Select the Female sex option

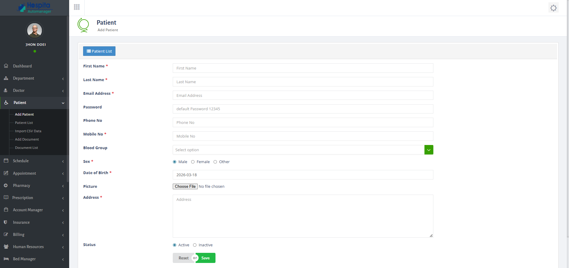[x=193, y=162]
